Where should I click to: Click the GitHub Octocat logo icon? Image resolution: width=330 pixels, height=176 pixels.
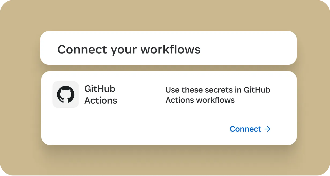[66, 94]
